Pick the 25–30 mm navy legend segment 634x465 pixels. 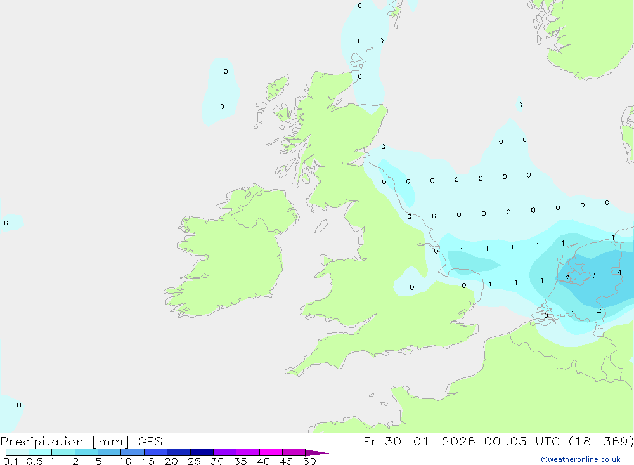[202, 452]
